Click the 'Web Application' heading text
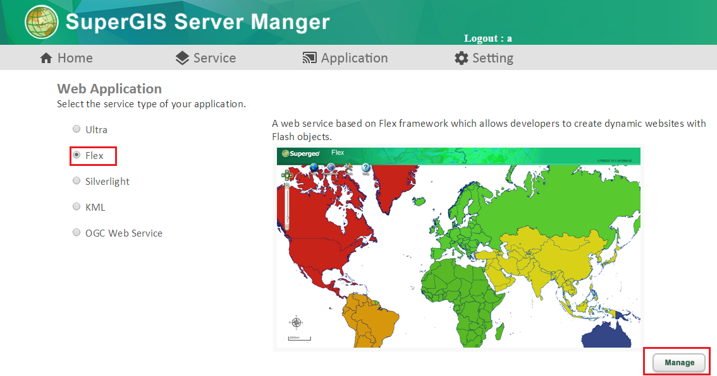The image size is (717, 376). [109, 88]
